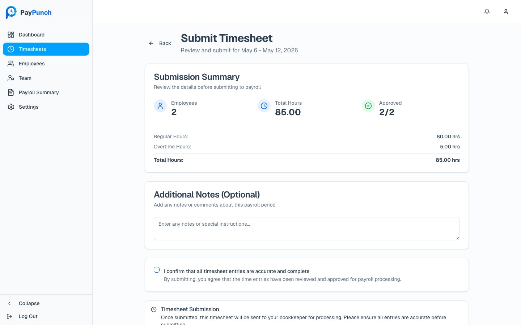
Task: Click the Log Out label
Action: tap(28, 316)
